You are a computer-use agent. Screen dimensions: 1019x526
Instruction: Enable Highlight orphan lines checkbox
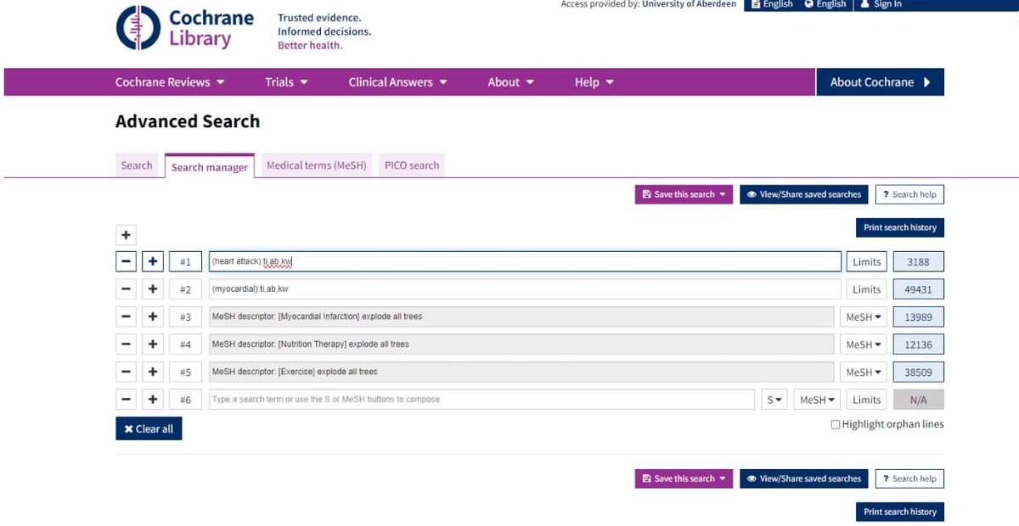836,424
